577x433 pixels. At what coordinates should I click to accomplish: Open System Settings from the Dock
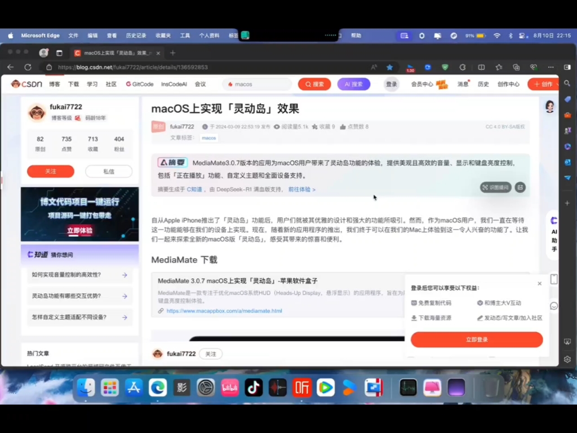206,387
